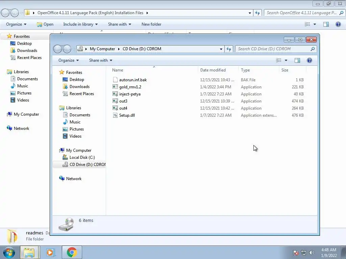Expand address history dropdown in CD Drive window
The width and height of the screenshot is (346, 259).
coord(221,49)
